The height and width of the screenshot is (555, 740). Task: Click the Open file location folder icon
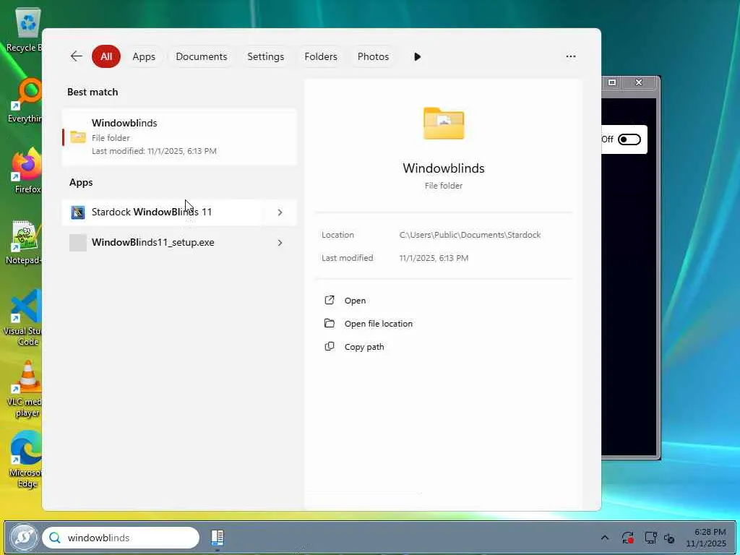(x=330, y=323)
